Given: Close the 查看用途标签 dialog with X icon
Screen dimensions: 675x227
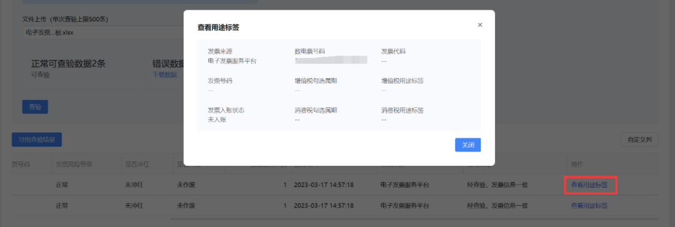Looking at the screenshot, I should 480,25.
